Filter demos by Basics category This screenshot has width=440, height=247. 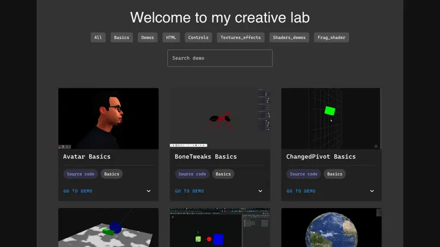[x=121, y=37]
